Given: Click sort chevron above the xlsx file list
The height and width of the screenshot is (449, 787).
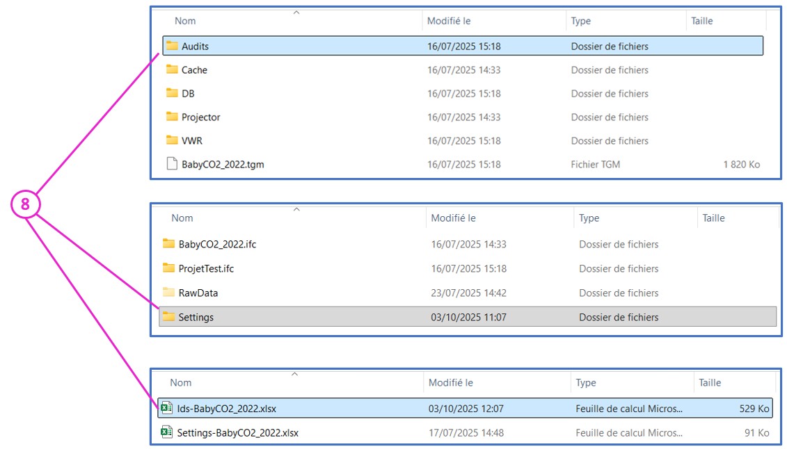Looking at the screenshot, I should tap(294, 374).
